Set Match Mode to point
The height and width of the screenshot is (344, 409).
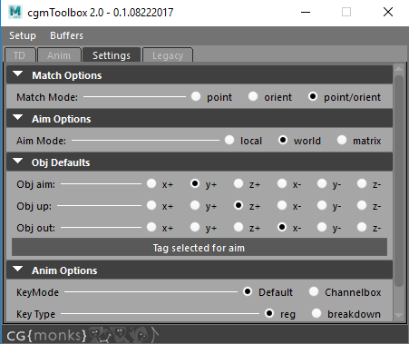click(x=196, y=96)
